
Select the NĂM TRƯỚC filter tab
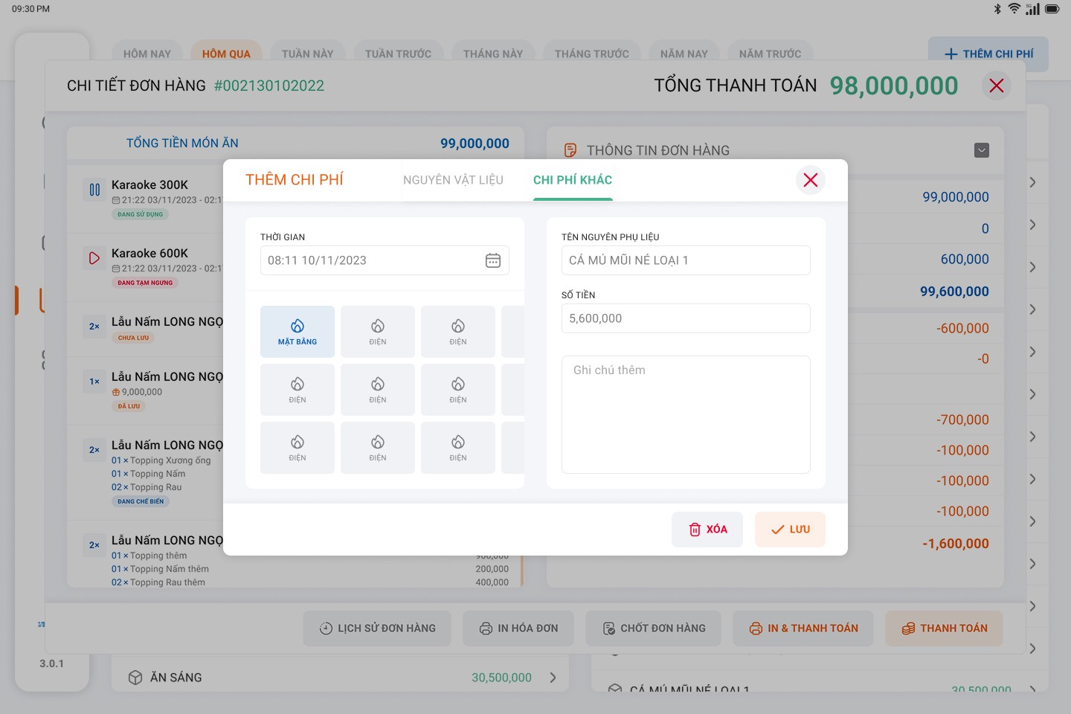(x=771, y=54)
